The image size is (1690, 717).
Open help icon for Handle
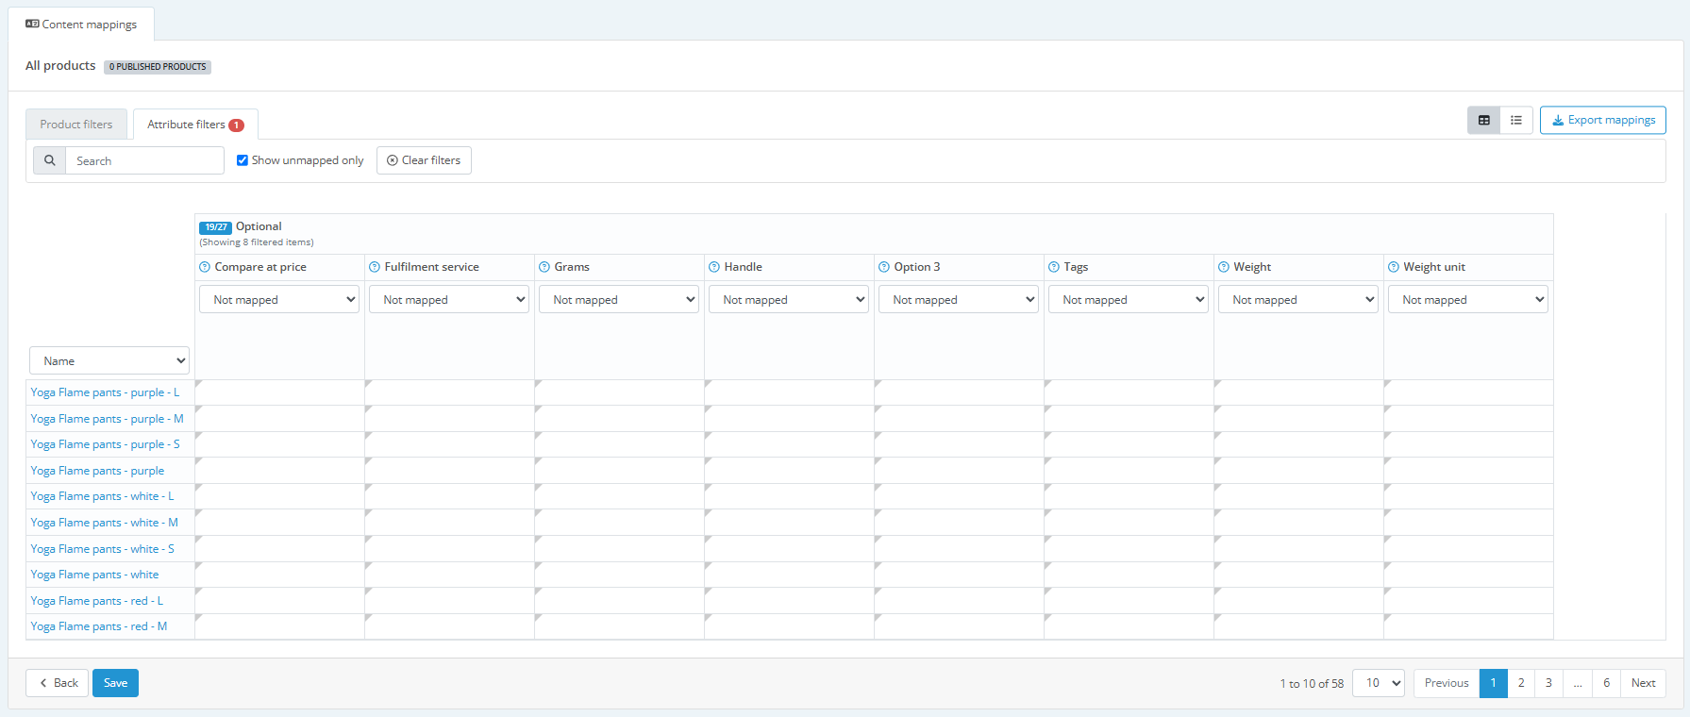(714, 267)
